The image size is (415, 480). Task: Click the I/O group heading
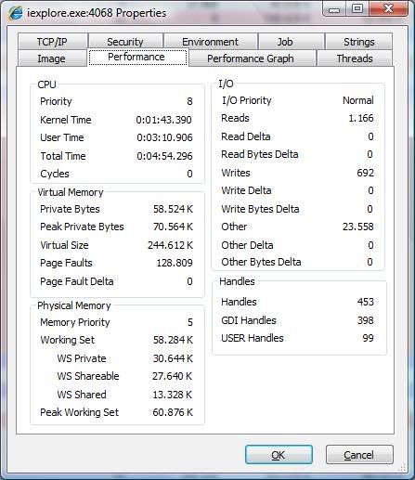pos(226,84)
